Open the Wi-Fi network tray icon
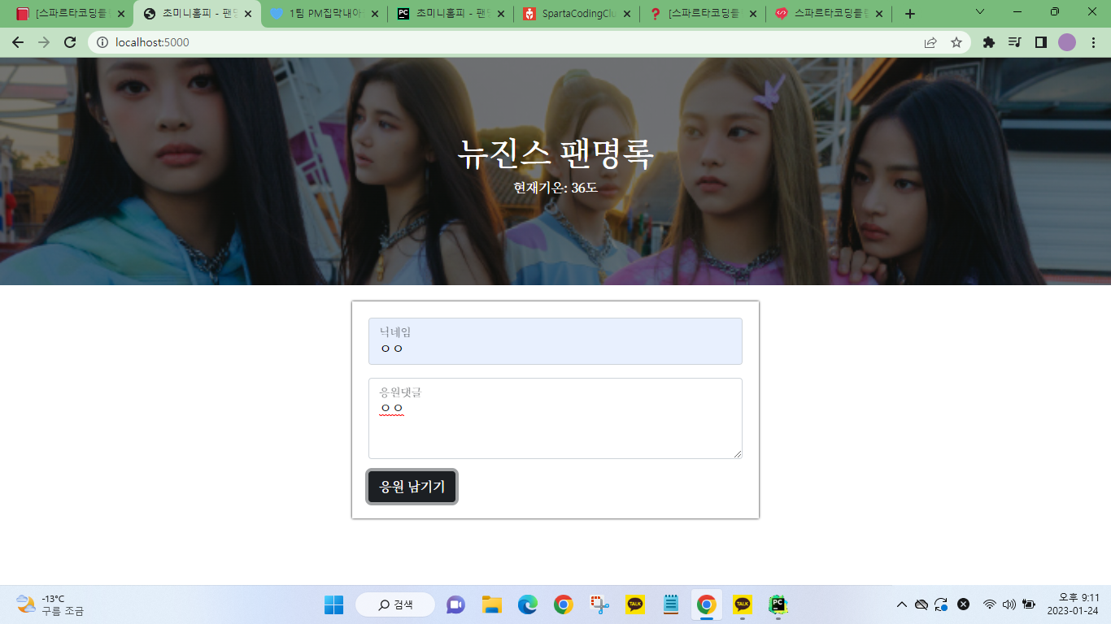The width and height of the screenshot is (1111, 624). pyautogui.click(x=989, y=604)
